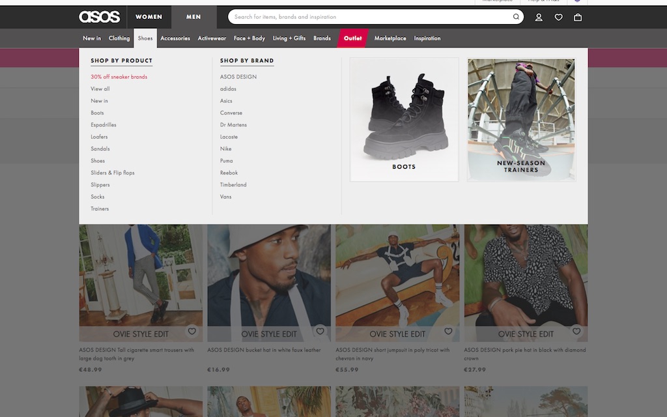Choose the Reebok brand link
This screenshot has height=417, width=667.
coord(229,173)
